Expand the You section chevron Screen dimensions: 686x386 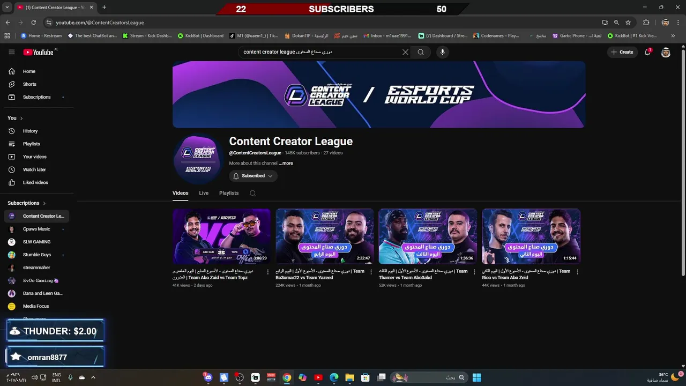coord(21,118)
